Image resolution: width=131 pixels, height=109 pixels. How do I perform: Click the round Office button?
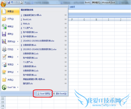tap(3, 4)
